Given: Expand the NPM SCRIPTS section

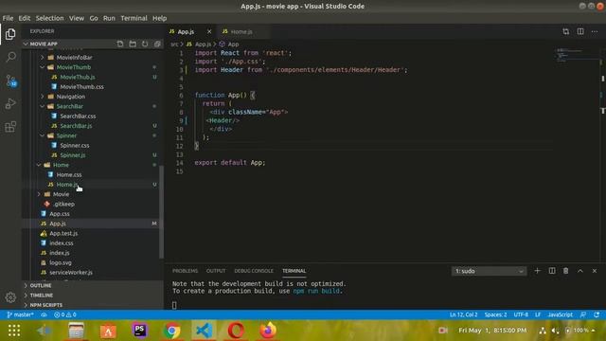Looking at the screenshot, I should pos(46,305).
